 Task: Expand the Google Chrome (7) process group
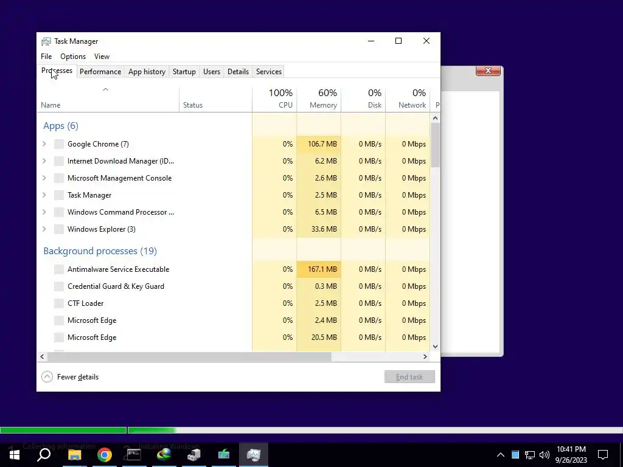[x=44, y=144]
